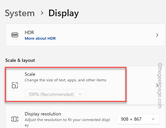Click the Scale description text
The height and width of the screenshot is (128, 166).
[66, 80]
